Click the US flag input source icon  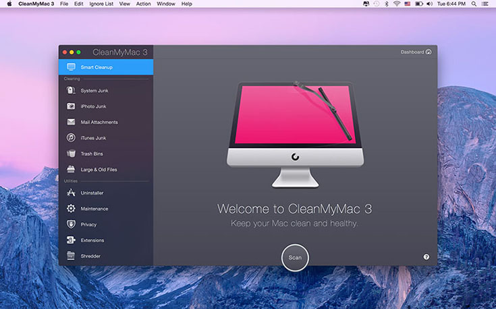point(408,4)
